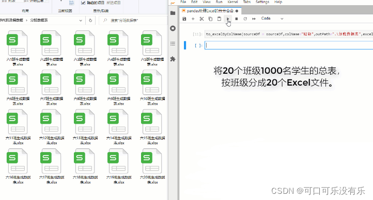This screenshot has height=200, width=373.
Task: Save the notebook with the toolbar save icon
Action: (x=184, y=19)
